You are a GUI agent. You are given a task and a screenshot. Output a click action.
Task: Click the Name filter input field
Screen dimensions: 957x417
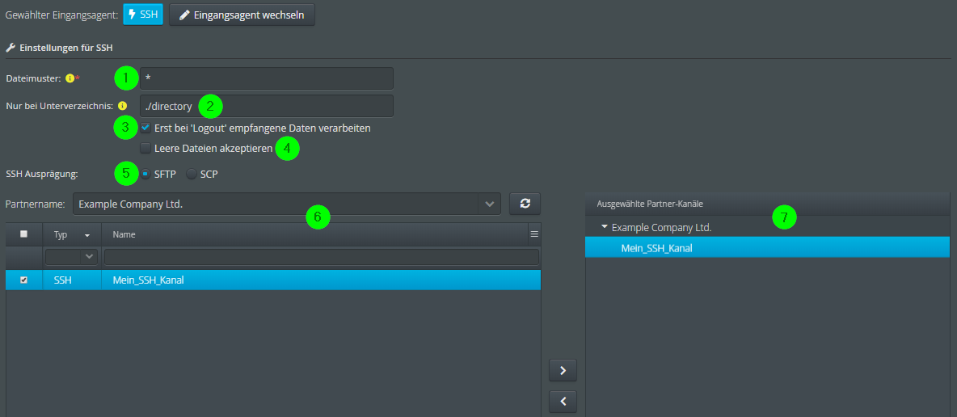322,257
